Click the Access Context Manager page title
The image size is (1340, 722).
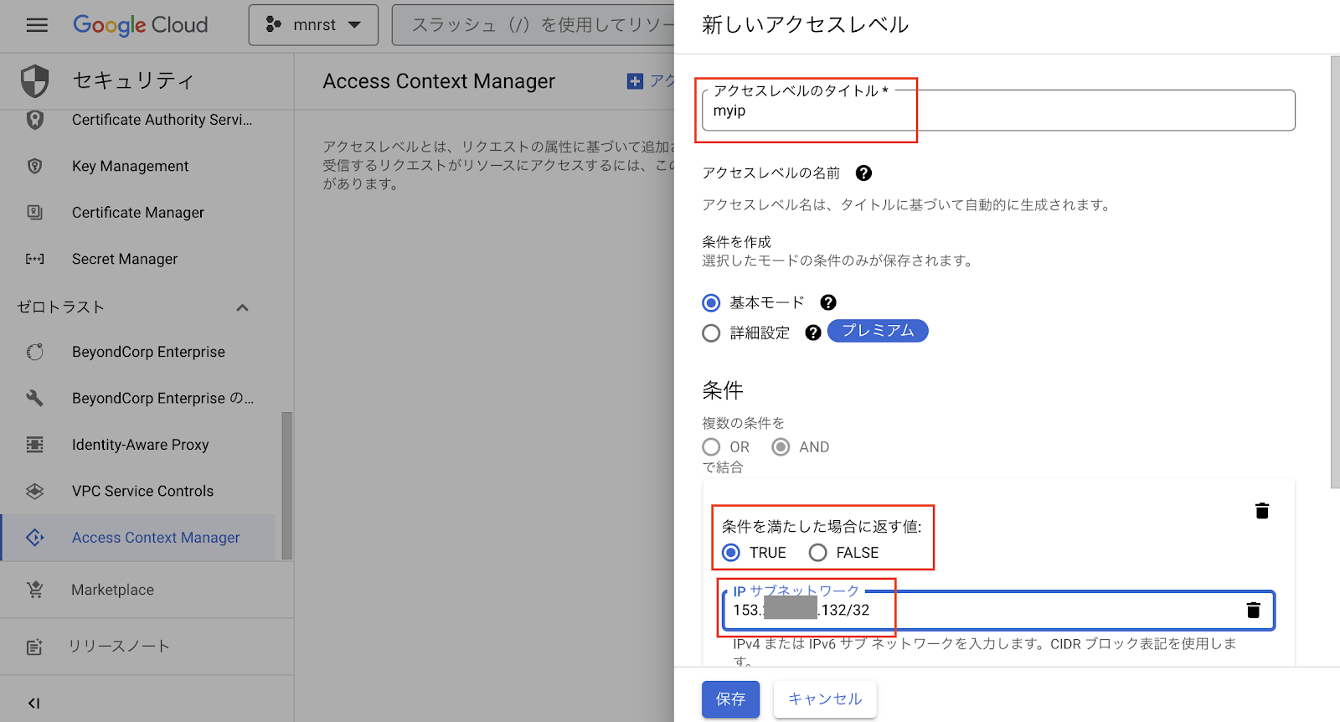coord(439,81)
